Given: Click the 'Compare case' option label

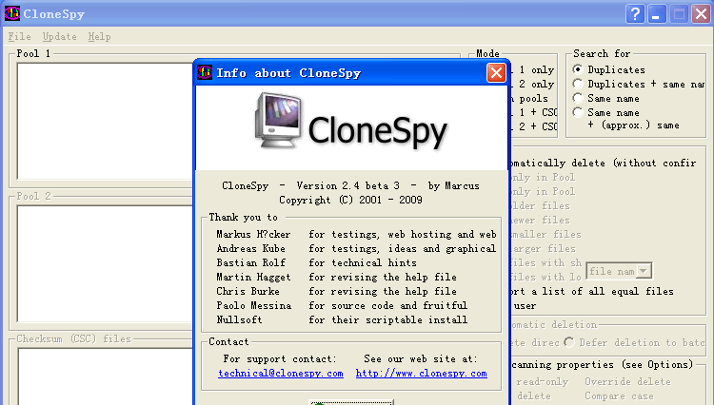Looking at the screenshot, I should click(619, 395).
